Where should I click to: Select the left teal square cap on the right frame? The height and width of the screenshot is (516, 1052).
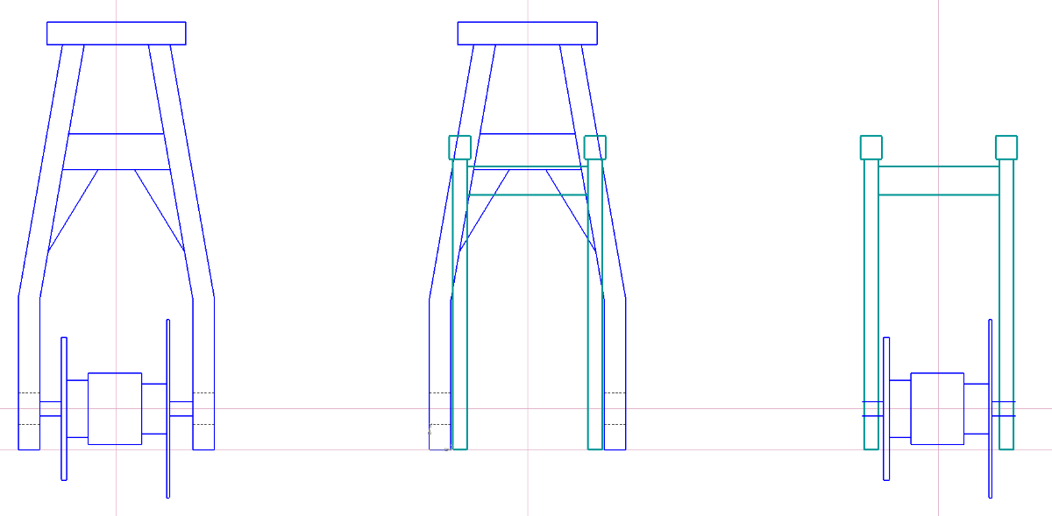coord(871,147)
